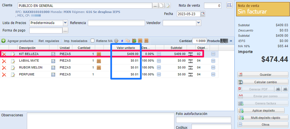The width and height of the screenshot is (290, 129).
Task: Click the Aplicar depósito button
Action: (262, 110)
